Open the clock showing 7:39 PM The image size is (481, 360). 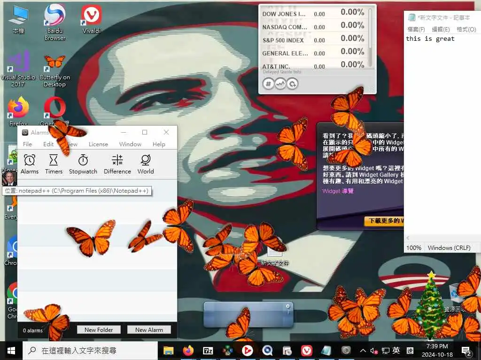(437, 351)
